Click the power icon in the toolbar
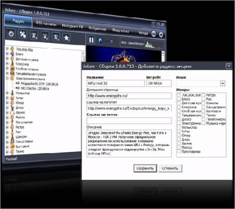235x209 pixels. (11, 33)
